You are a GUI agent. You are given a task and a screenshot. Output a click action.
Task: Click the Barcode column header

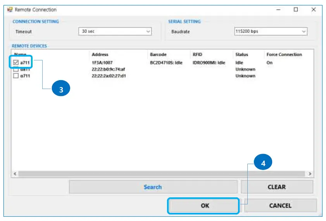158,55
